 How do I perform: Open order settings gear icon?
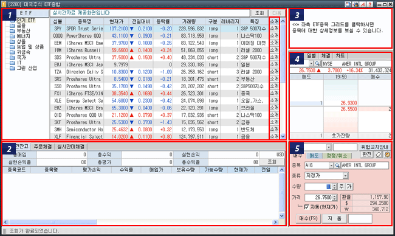pyautogui.click(x=387, y=154)
